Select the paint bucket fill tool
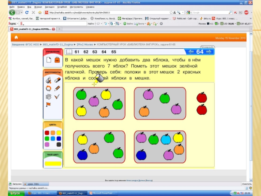The height and width of the screenshot is (196, 261). tap(48, 80)
